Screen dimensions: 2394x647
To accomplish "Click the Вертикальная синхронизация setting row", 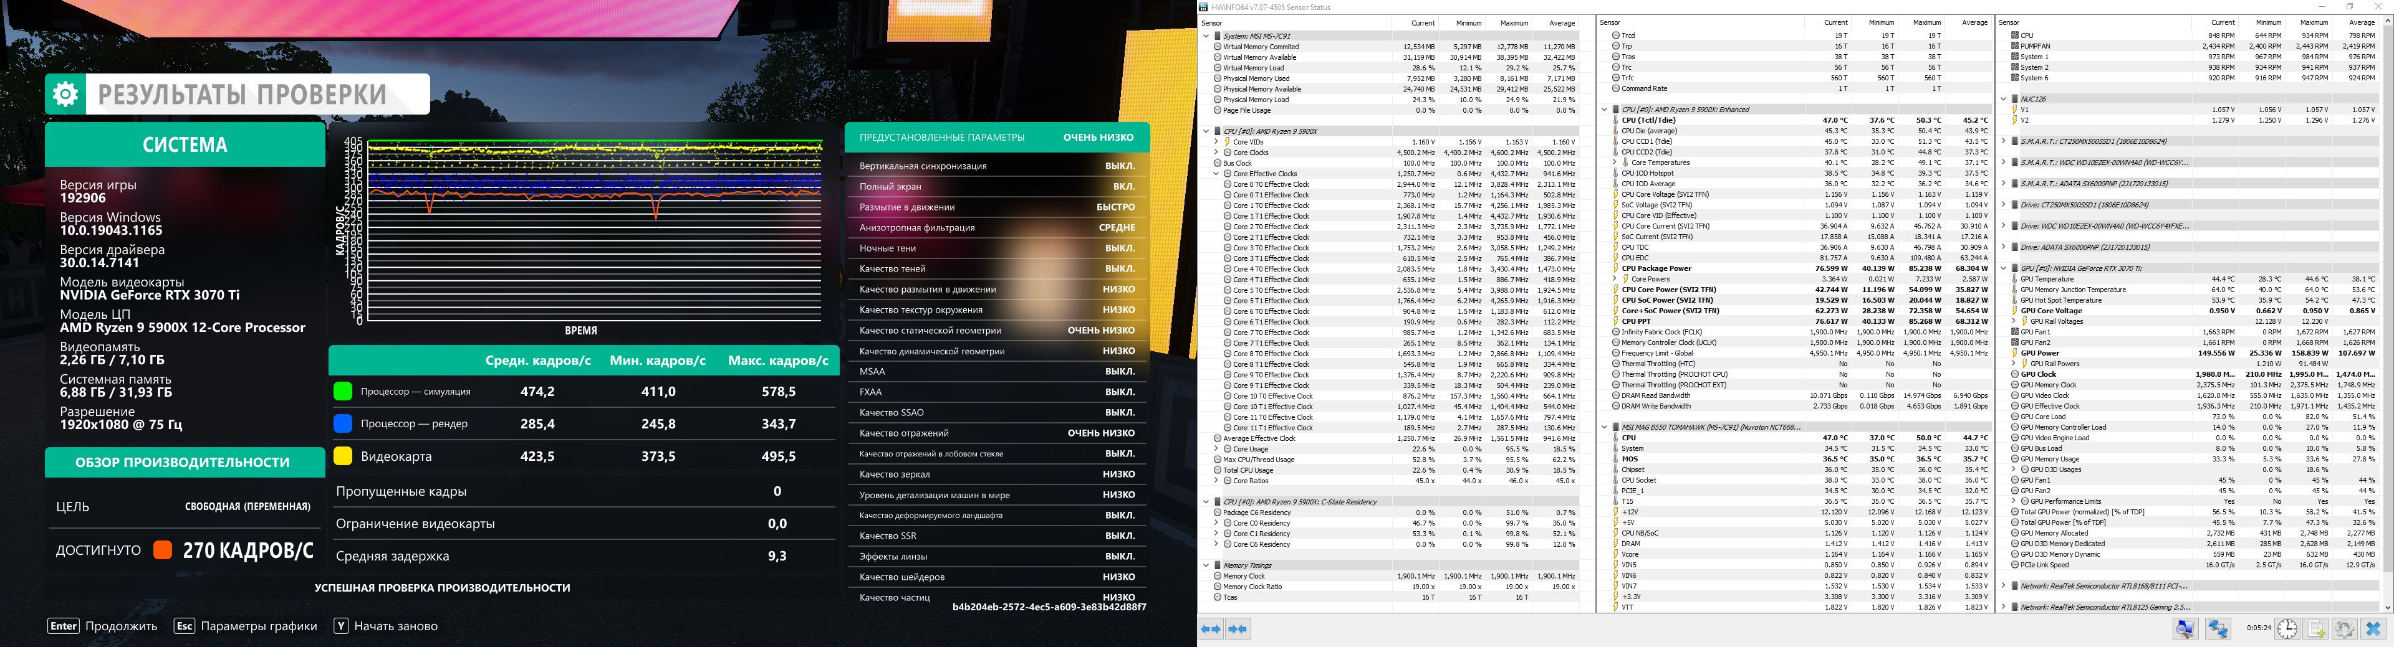I will tap(997, 166).
